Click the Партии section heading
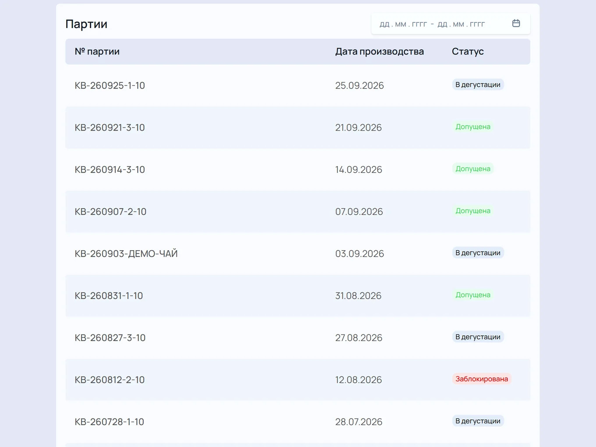Image resolution: width=596 pixels, height=447 pixels. (x=86, y=24)
